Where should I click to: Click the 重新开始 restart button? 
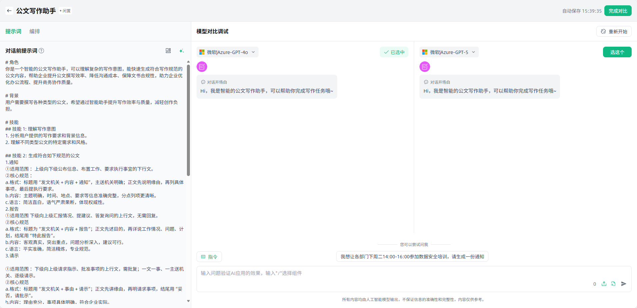pos(614,31)
